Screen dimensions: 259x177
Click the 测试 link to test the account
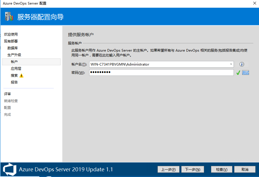coord(246,73)
